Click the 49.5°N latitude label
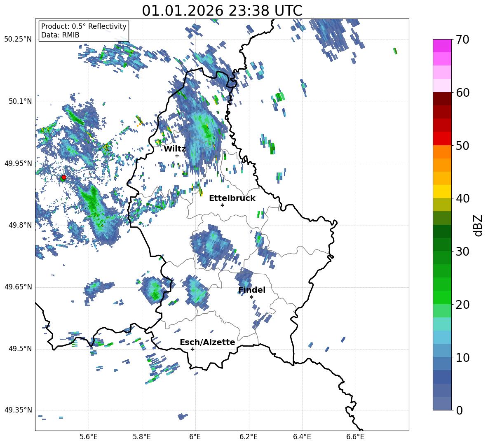The image size is (488, 445). click(x=20, y=349)
